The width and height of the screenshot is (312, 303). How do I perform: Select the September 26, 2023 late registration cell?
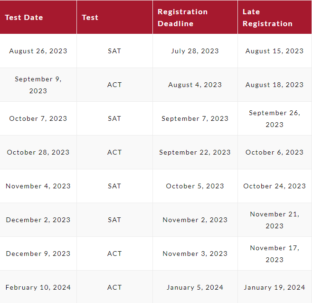click(274, 118)
